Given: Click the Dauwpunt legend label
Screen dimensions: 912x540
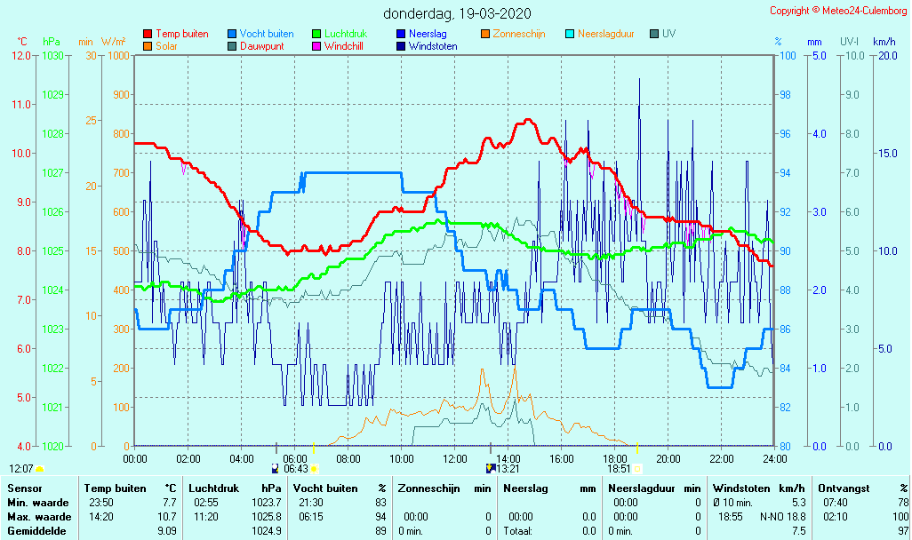Looking at the screenshot, I should point(263,46).
